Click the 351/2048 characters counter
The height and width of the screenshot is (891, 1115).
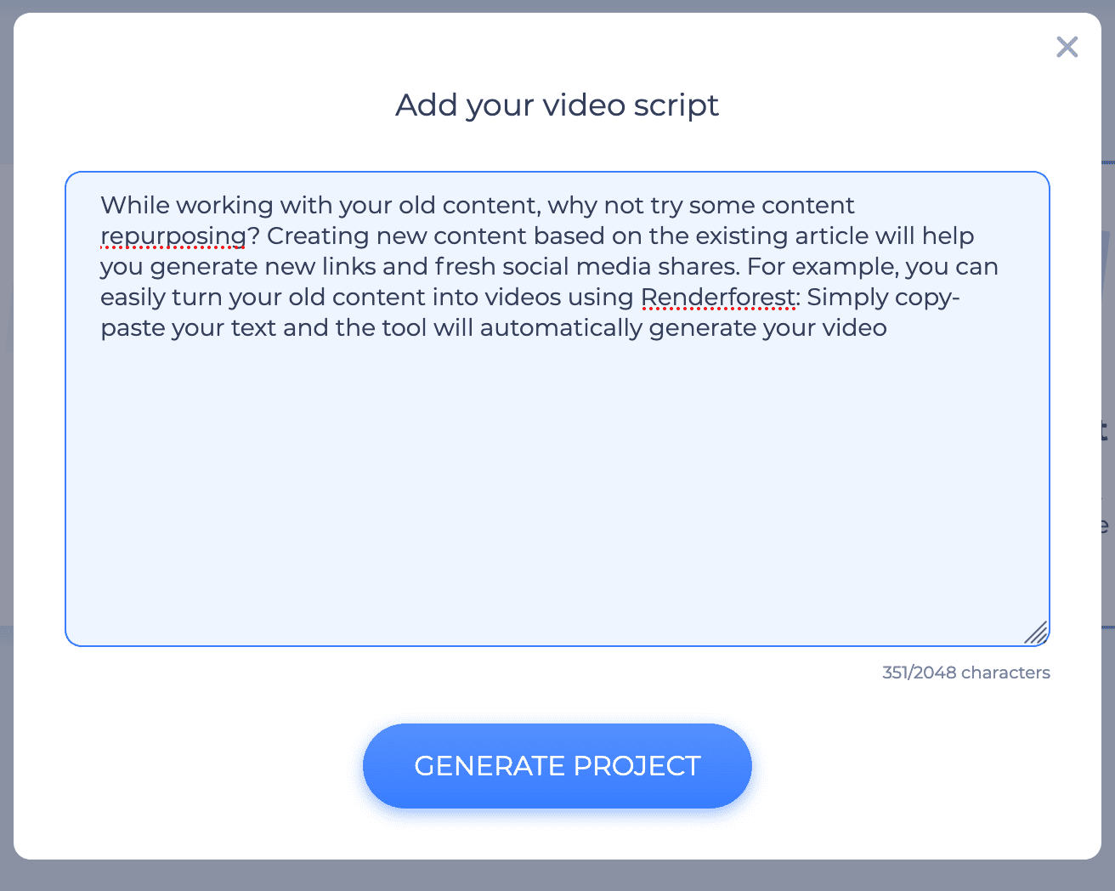[965, 673]
